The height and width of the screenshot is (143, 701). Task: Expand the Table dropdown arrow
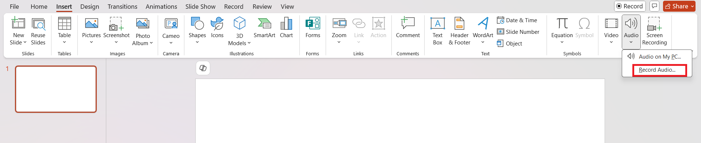(64, 42)
